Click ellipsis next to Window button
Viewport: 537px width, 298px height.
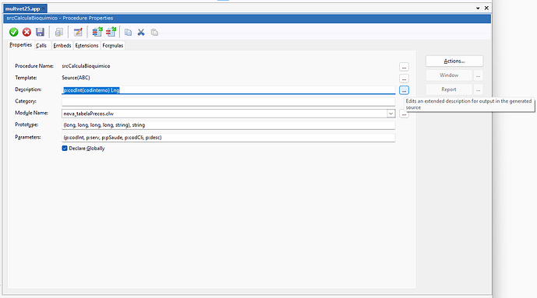coord(478,75)
